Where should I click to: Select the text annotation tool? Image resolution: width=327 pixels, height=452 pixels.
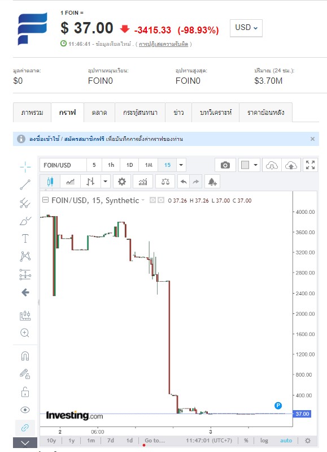click(25, 239)
